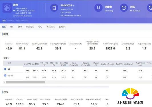Image resolution: width=152 pixels, height=107 pixels.
Task: Click overview Normalized value 25.9
Action: pyautogui.click(x=92, y=49)
